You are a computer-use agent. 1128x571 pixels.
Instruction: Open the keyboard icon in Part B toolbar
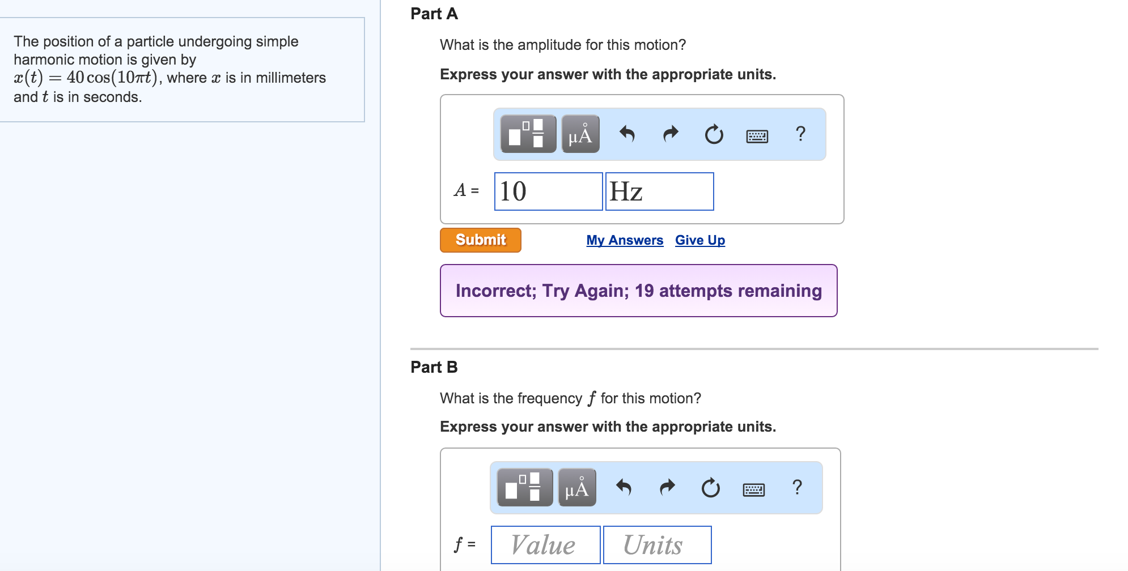(x=754, y=488)
